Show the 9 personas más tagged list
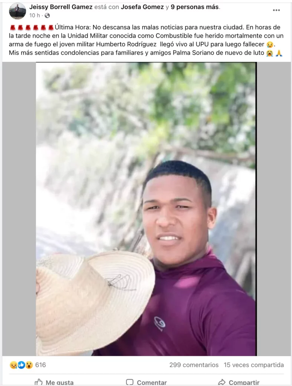 [195, 7]
